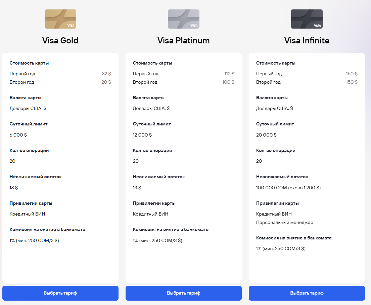This screenshot has width=371, height=305.
Task: Click the 6 000 $ daily limit value
Action: click(x=18, y=135)
